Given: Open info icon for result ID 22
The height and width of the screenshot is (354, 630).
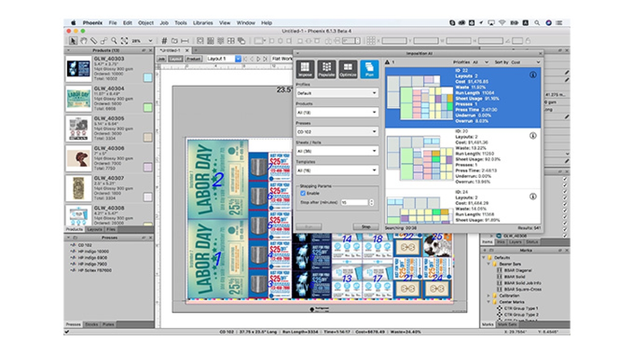Looking at the screenshot, I should click(x=533, y=75).
